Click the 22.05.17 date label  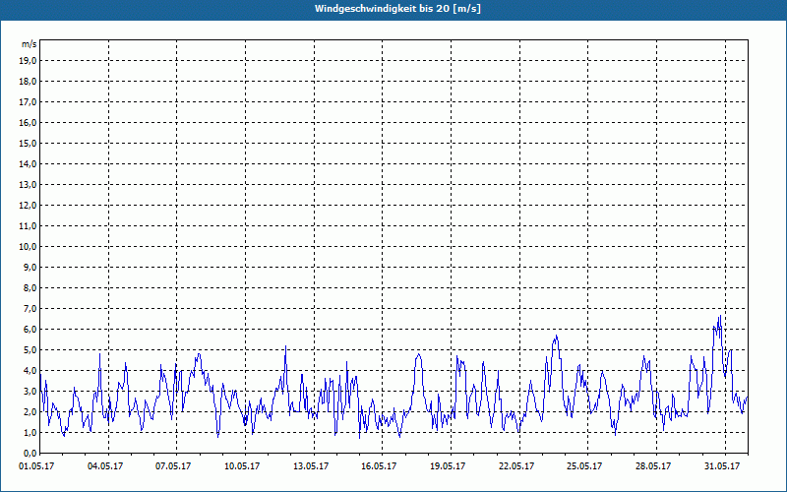pos(516,466)
